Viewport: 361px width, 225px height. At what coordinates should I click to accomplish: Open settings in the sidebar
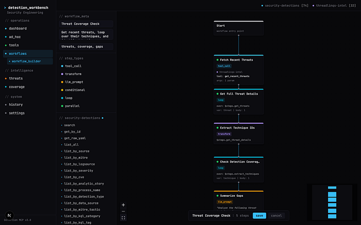pos(28,113)
